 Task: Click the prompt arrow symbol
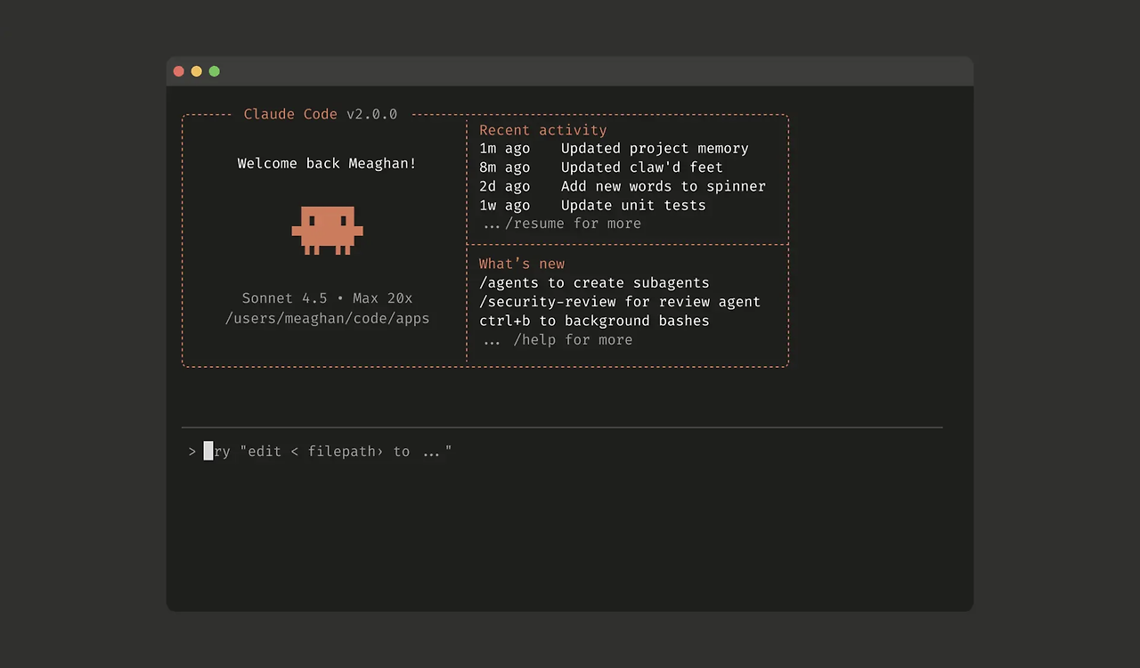point(192,452)
